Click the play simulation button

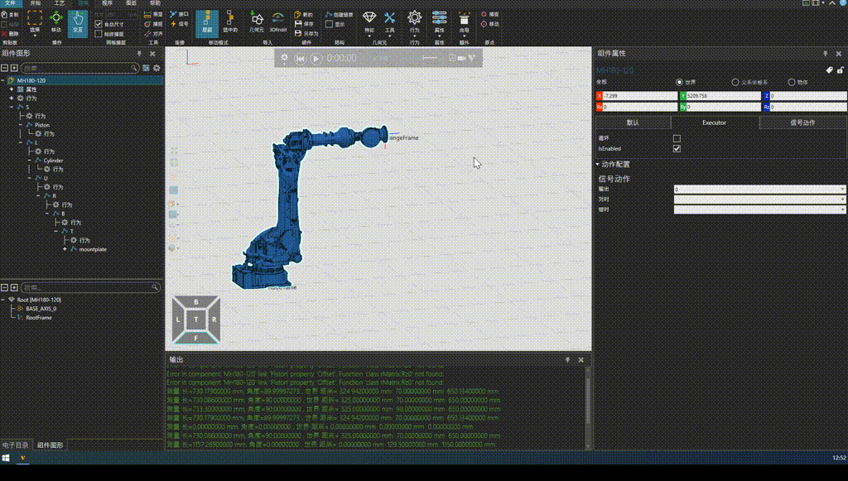click(x=316, y=59)
